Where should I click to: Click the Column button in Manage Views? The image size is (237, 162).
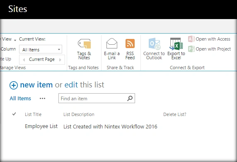point(8,49)
